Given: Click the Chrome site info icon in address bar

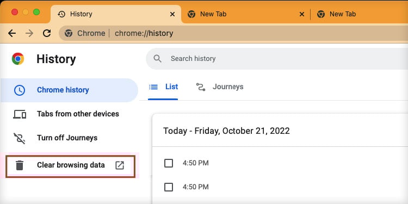Looking at the screenshot, I should click(69, 33).
